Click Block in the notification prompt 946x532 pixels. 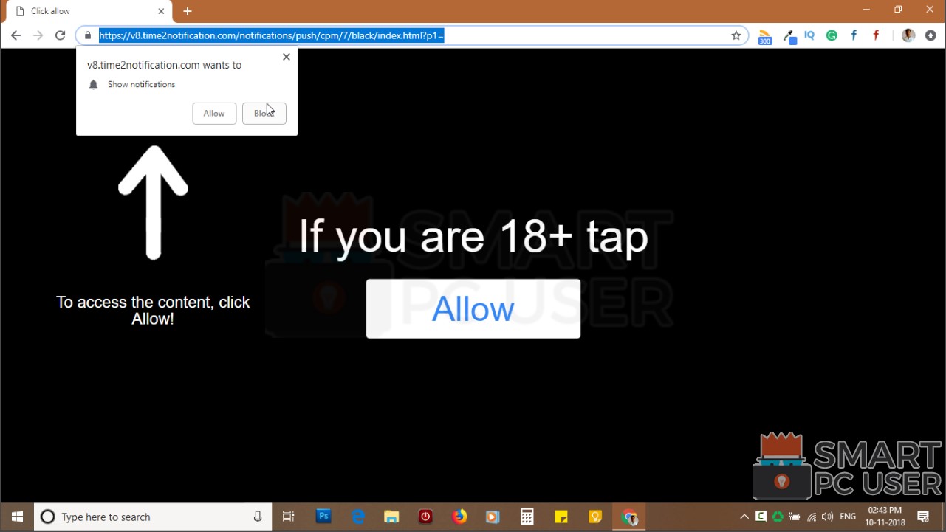pyautogui.click(x=264, y=114)
